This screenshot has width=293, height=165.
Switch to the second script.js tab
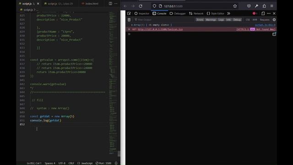(x=58, y=4)
